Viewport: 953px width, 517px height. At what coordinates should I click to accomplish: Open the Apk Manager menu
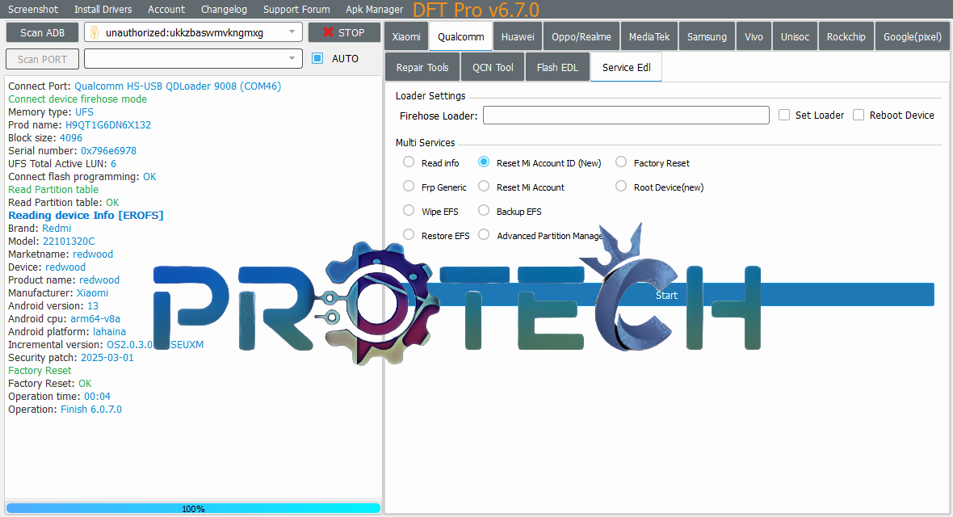[375, 9]
